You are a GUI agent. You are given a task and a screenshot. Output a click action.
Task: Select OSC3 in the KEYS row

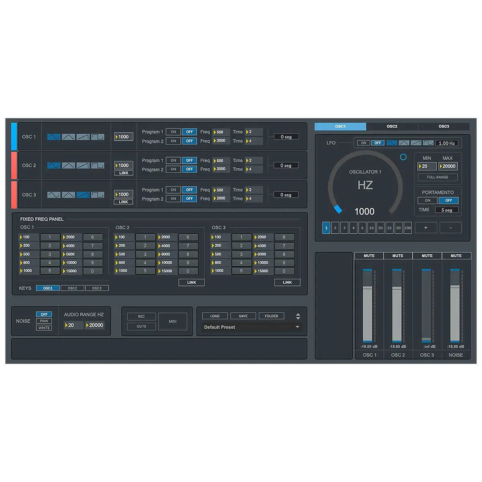pos(96,288)
